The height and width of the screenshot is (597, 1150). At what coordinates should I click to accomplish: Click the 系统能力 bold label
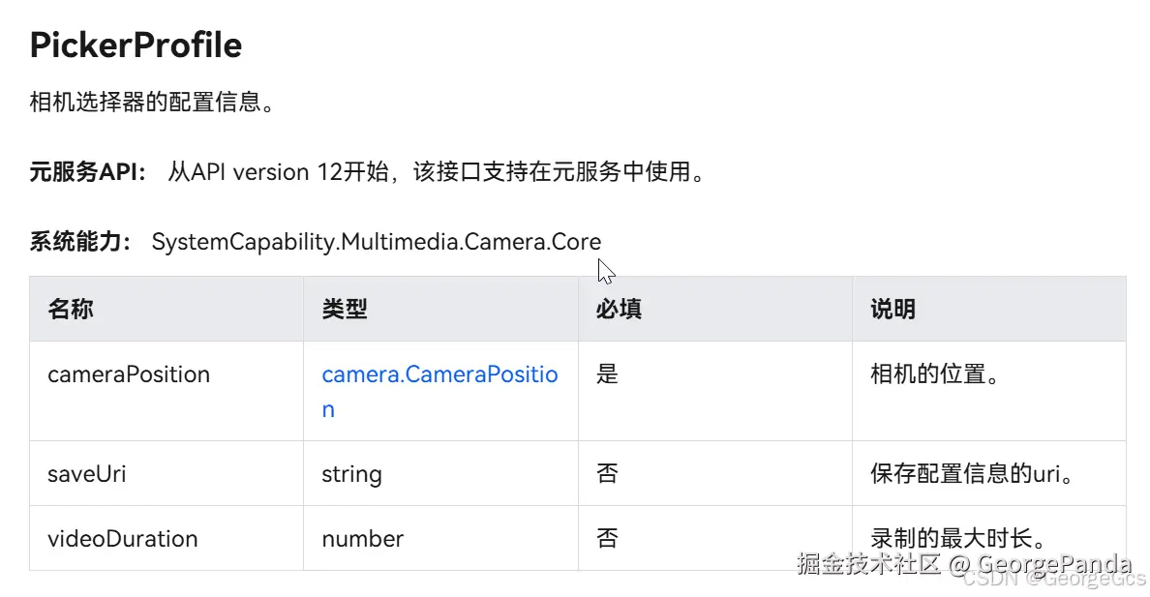80,242
